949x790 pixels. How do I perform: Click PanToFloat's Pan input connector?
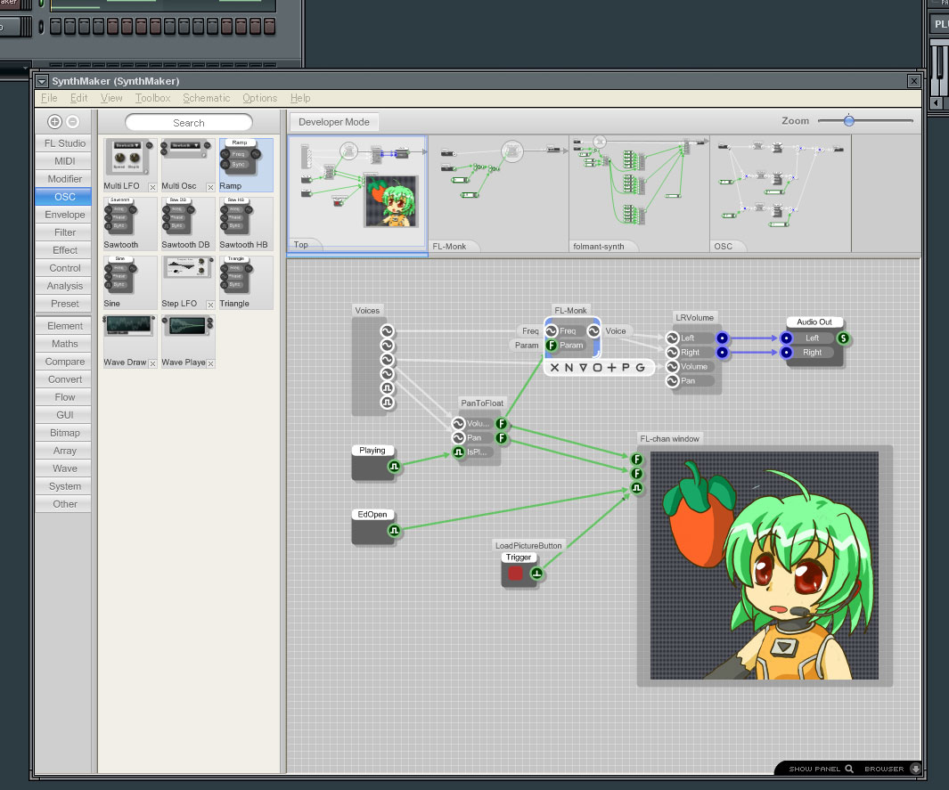(x=459, y=438)
